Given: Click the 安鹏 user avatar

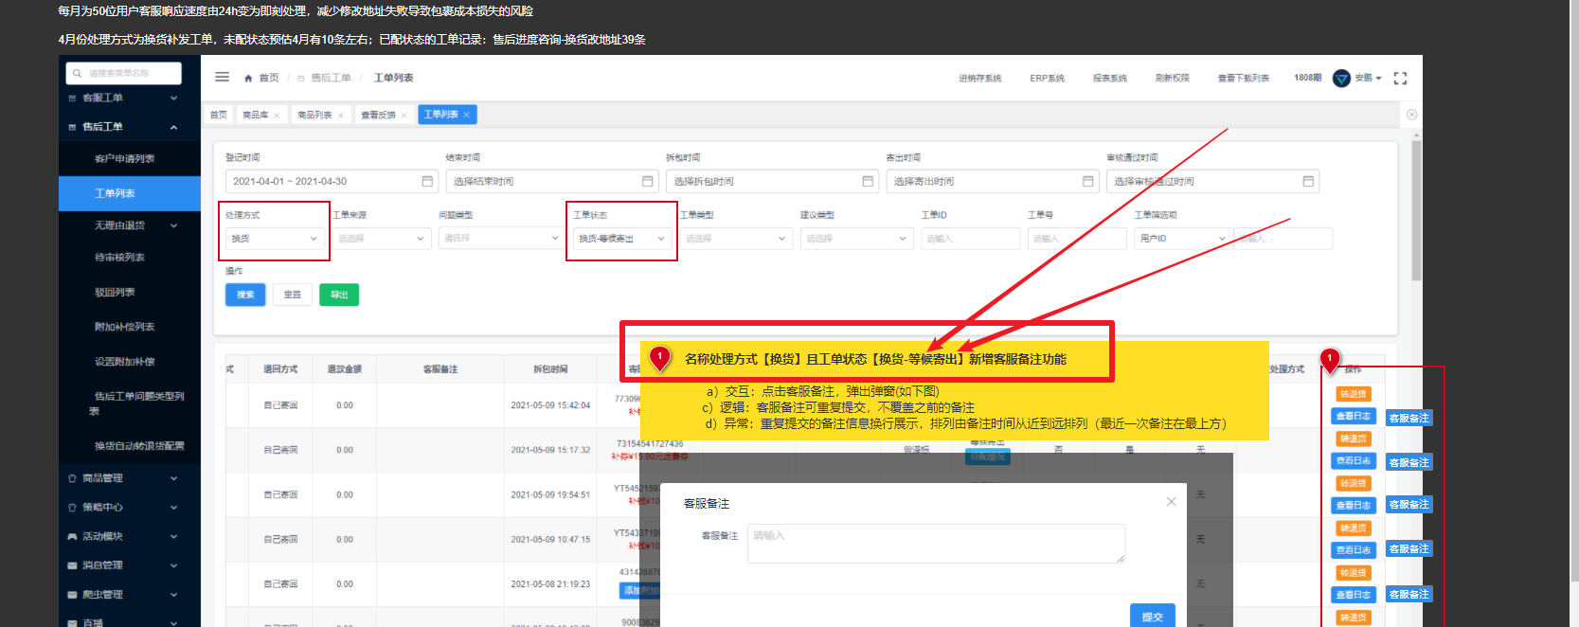Looking at the screenshot, I should tap(1341, 78).
